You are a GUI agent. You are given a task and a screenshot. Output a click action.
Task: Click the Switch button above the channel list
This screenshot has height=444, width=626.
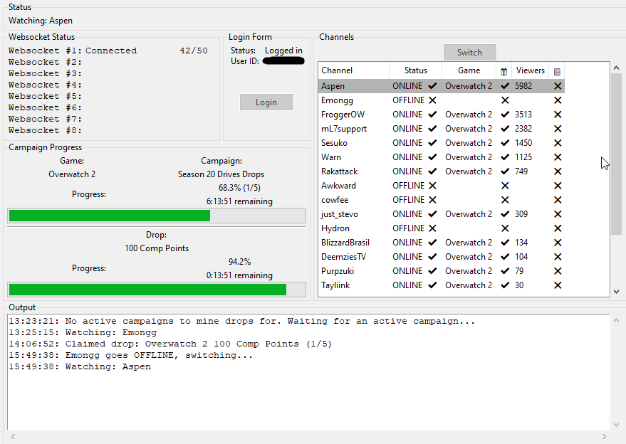point(469,52)
